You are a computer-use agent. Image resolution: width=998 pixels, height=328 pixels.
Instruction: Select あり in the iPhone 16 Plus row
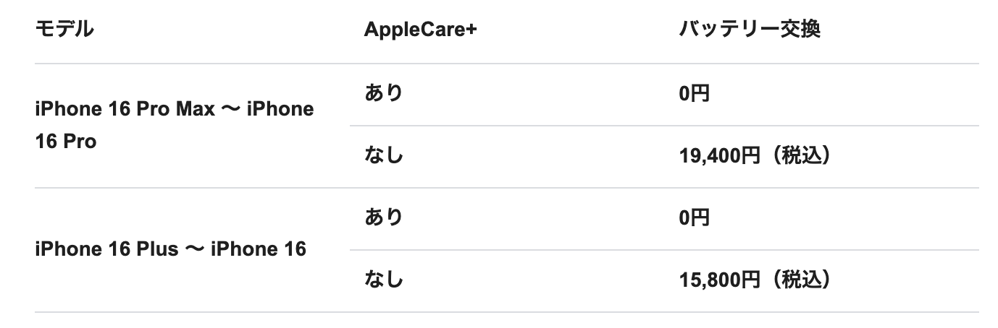tap(383, 217)
